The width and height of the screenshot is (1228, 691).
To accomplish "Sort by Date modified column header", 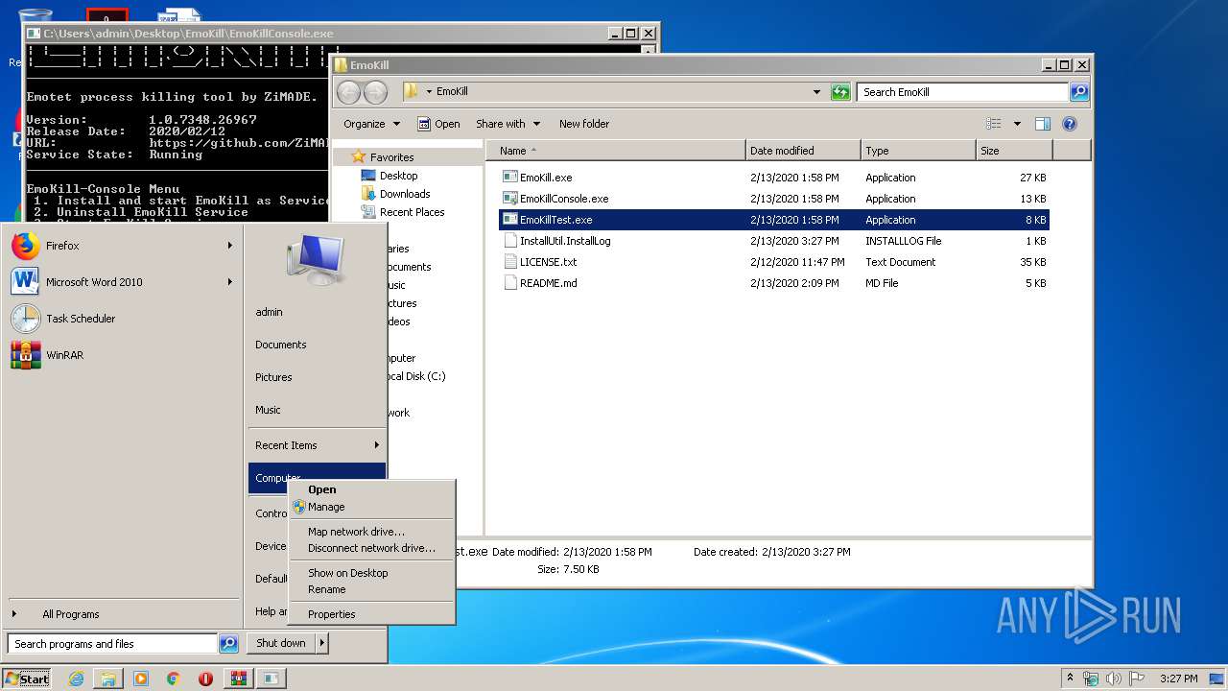I will 803,151.
